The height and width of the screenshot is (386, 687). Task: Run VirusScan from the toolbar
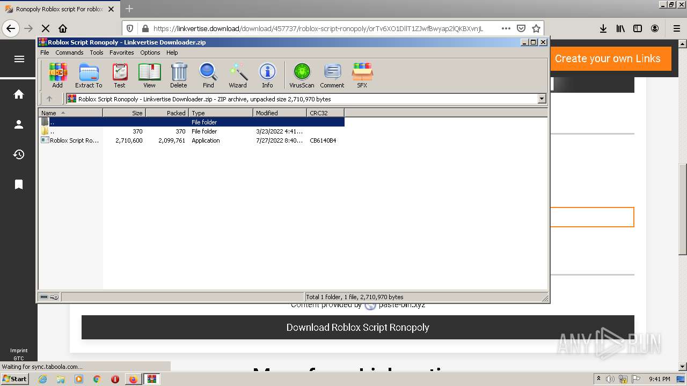[x=302, y=75]
